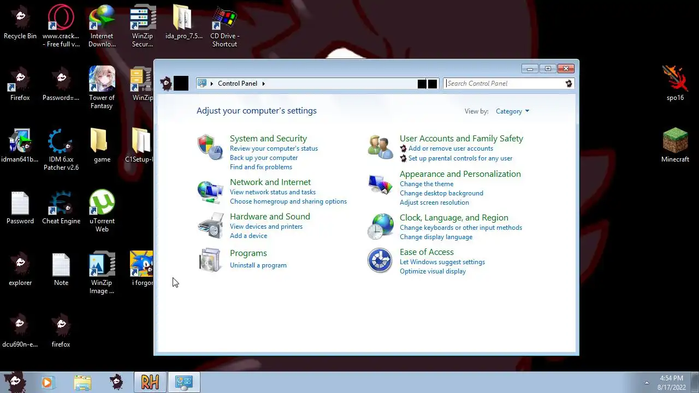Image resolution: width=699 pixels, height=393 pixels.
Task: Click Choose homegroup and sharing options
Action: coord(288,201)
